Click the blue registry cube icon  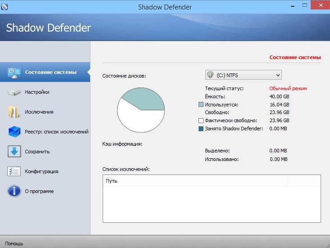pyautogui.click(x=14, y=132)
